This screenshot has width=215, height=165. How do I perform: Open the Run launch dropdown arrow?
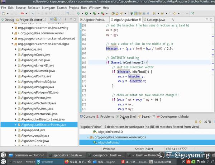[91, 14]
